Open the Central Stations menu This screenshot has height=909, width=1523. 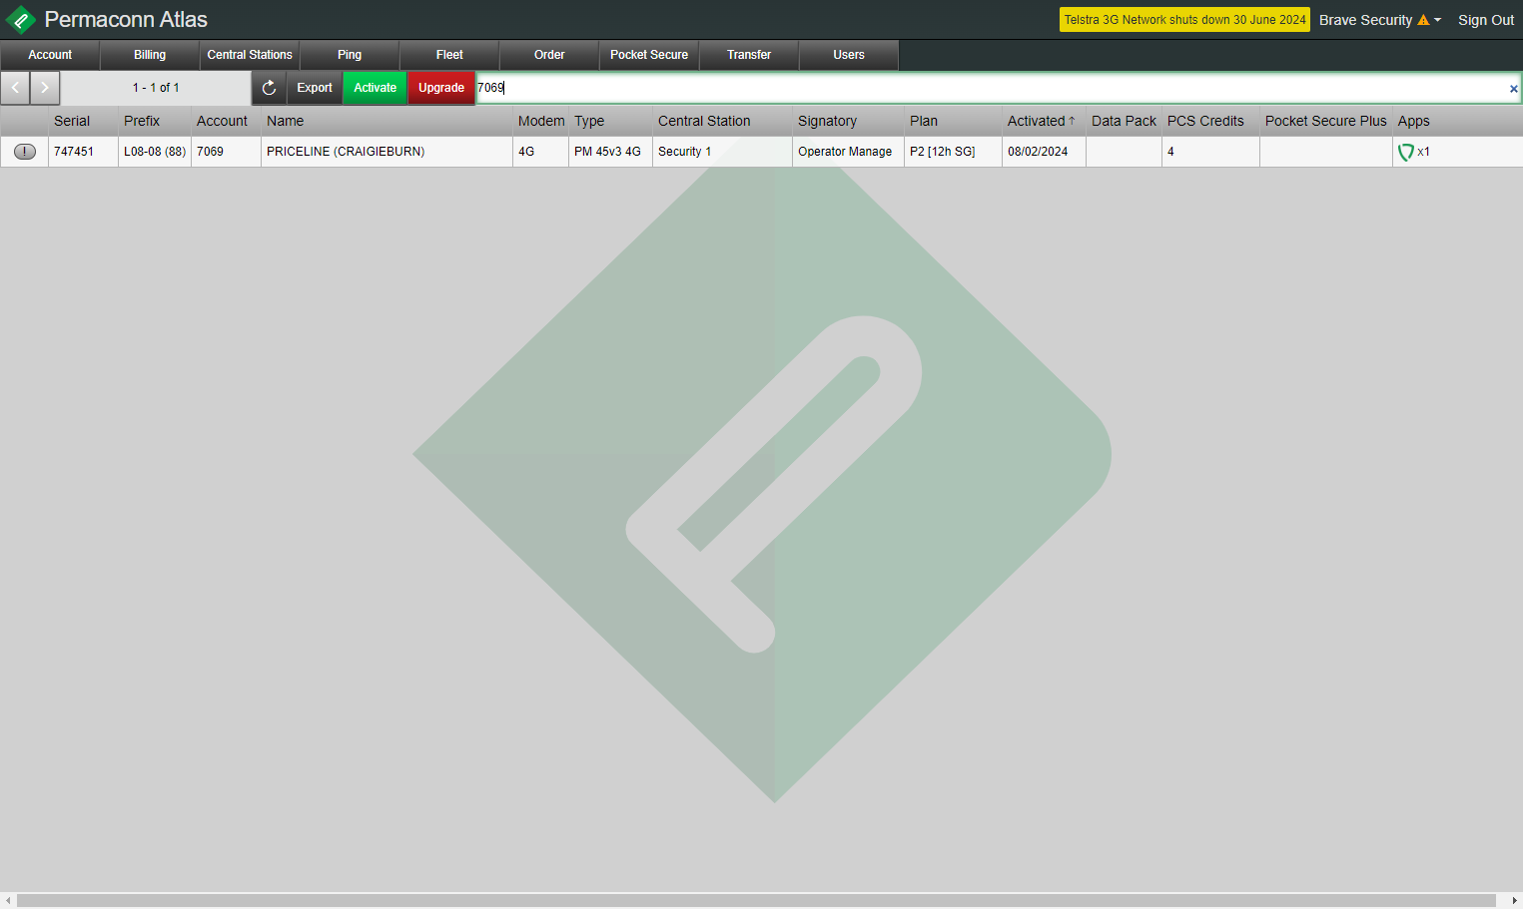click(x=250, y=55)
